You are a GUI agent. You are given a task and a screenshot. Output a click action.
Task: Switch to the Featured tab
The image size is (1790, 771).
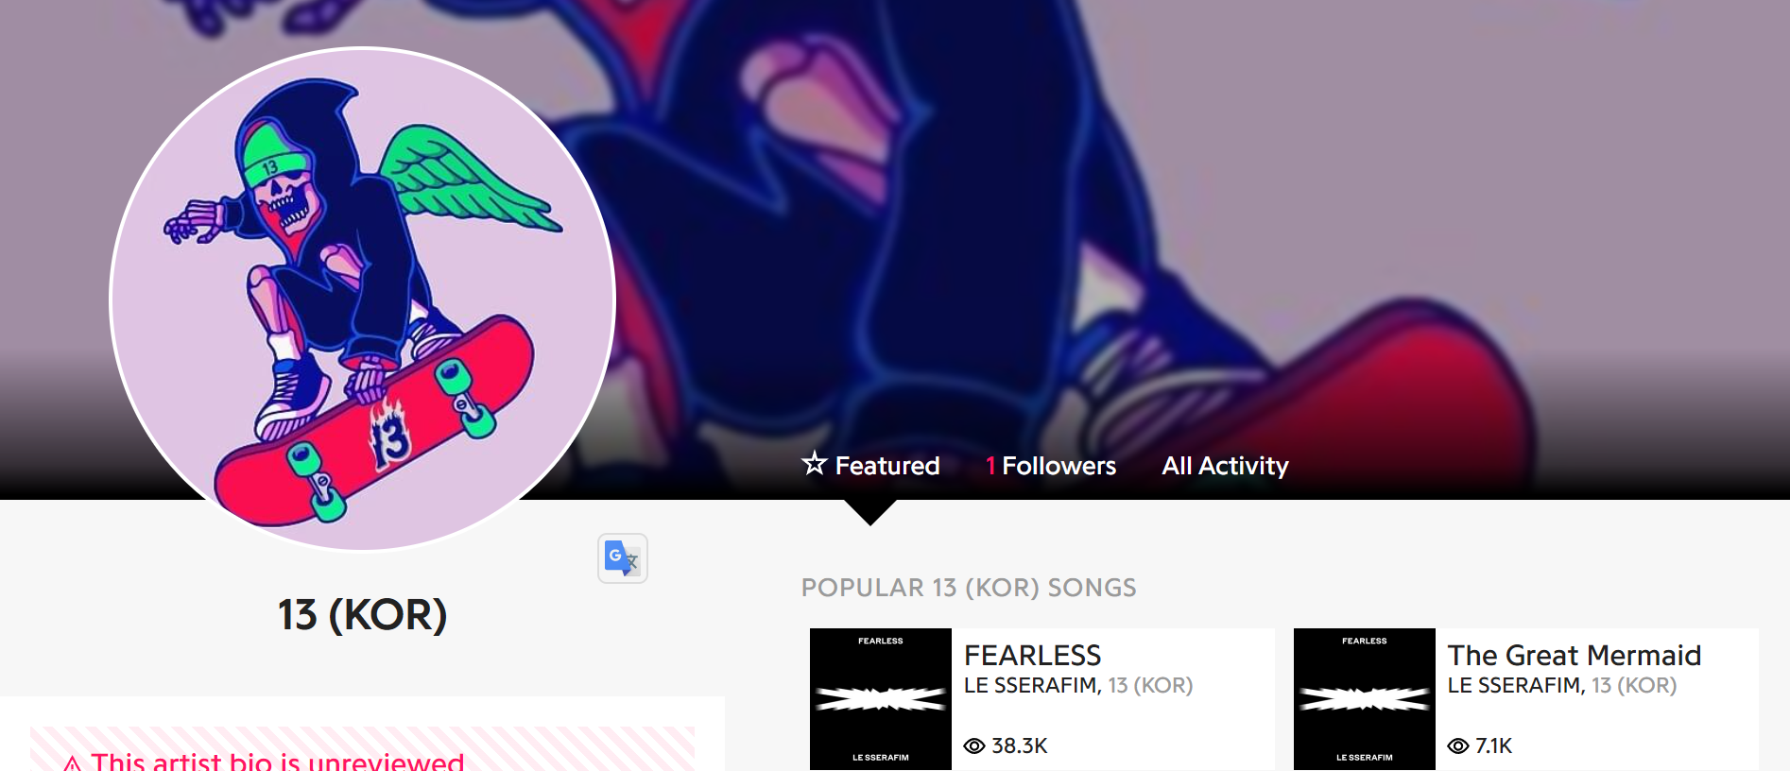pyautogui.click(x=870, y=466)
